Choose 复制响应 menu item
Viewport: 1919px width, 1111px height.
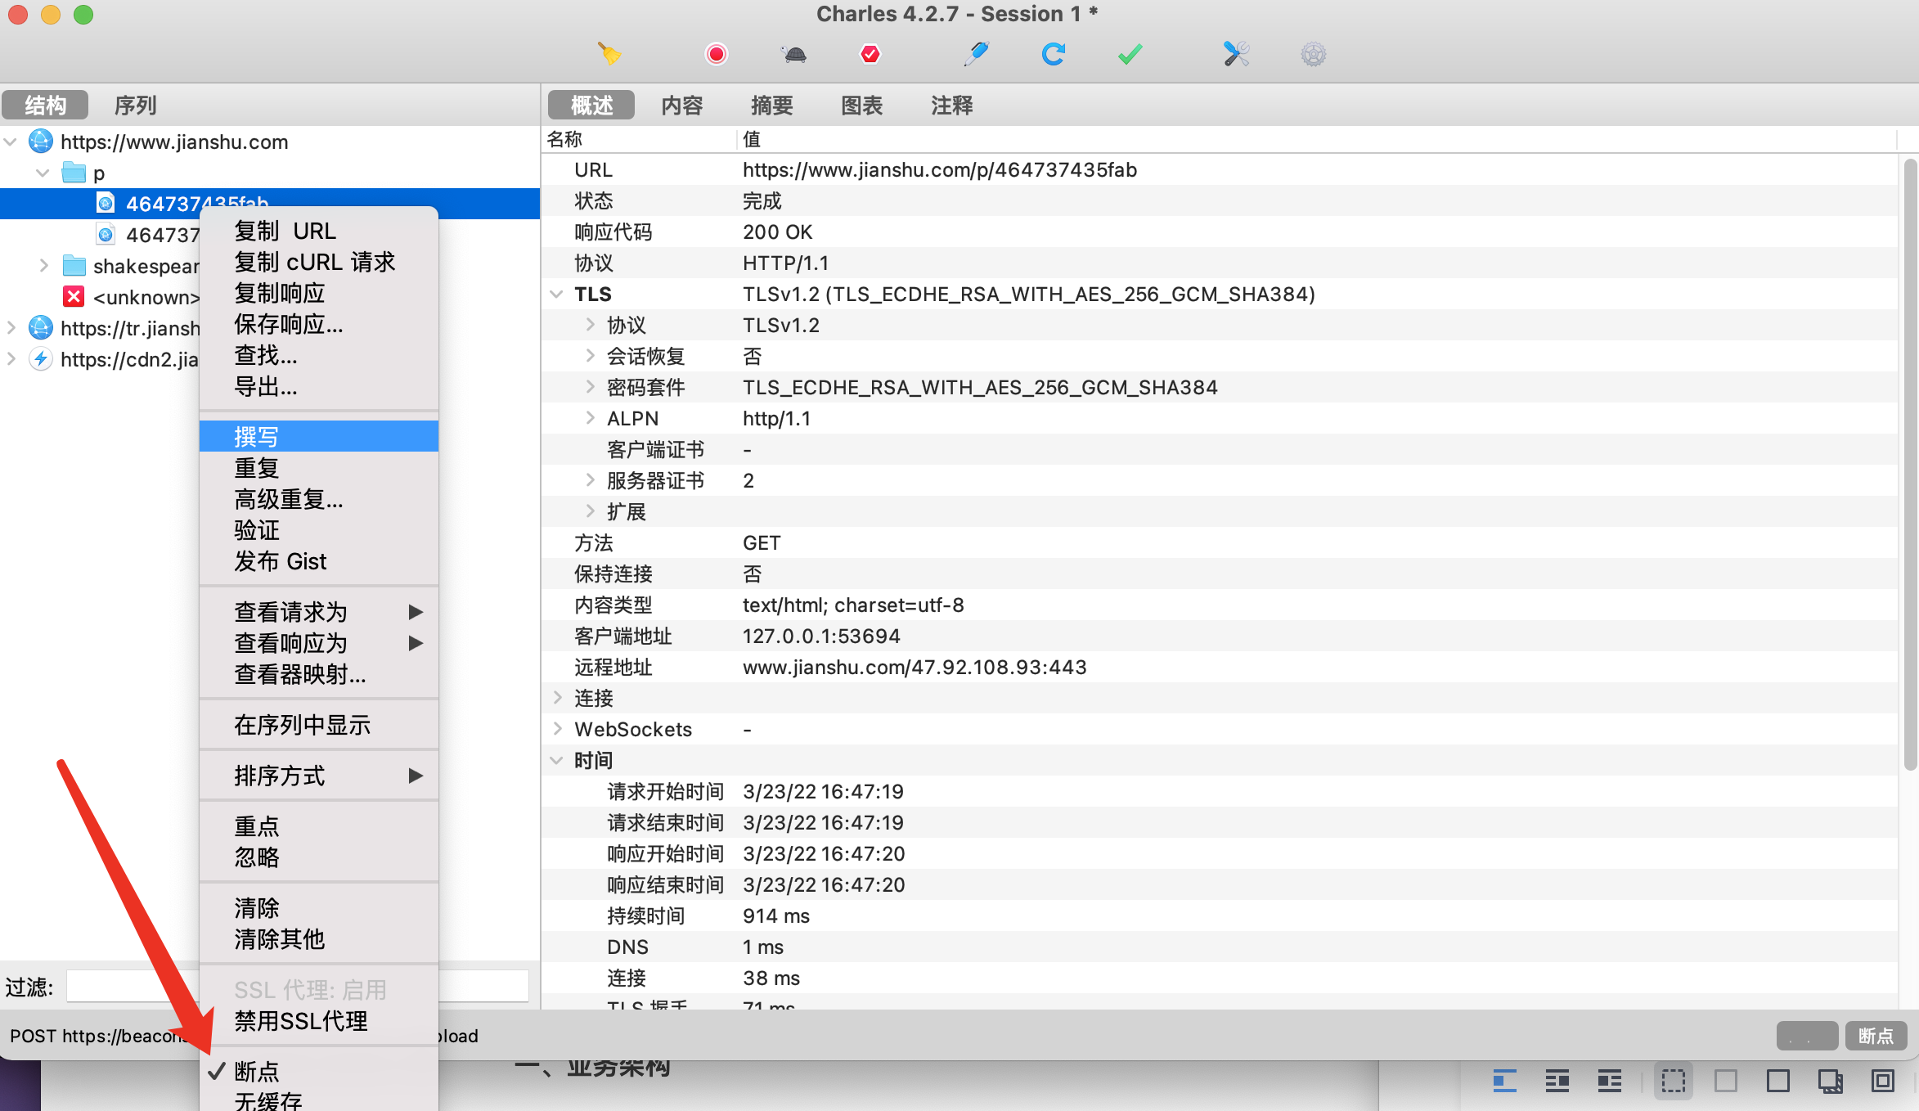point(319,293)
